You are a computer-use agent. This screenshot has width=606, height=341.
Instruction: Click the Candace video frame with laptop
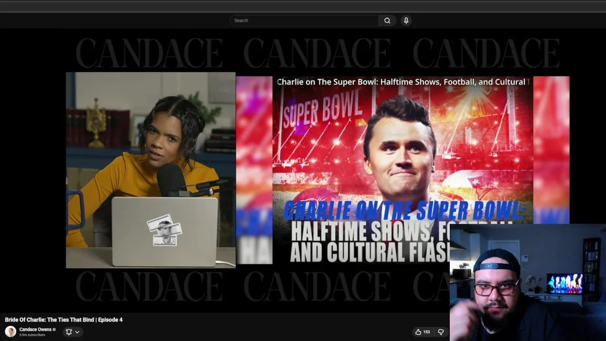click(151, 170)
